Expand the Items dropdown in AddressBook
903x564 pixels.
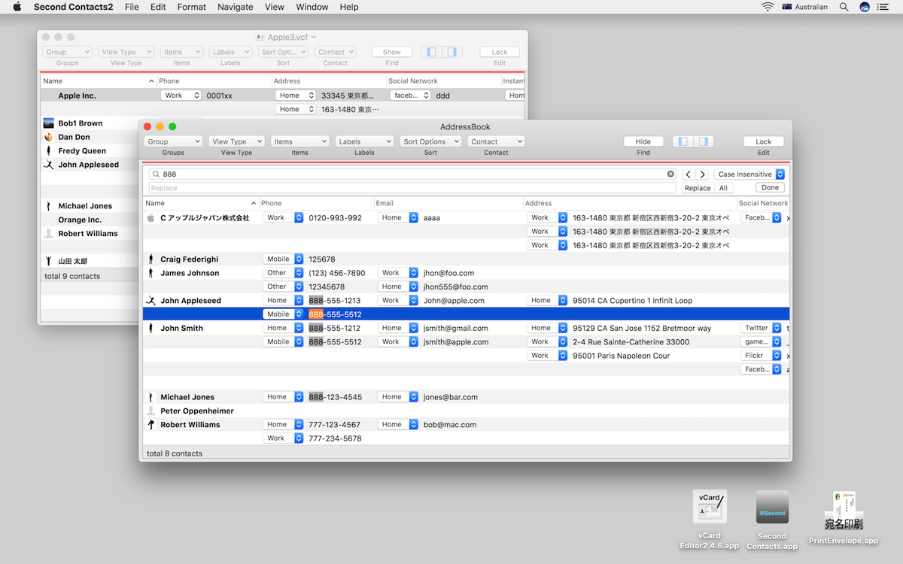[x=299, y=141]
